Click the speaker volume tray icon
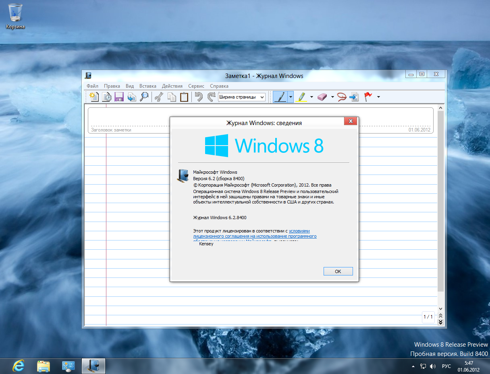This screenshot has width=490, height=374. coord(433,366)
